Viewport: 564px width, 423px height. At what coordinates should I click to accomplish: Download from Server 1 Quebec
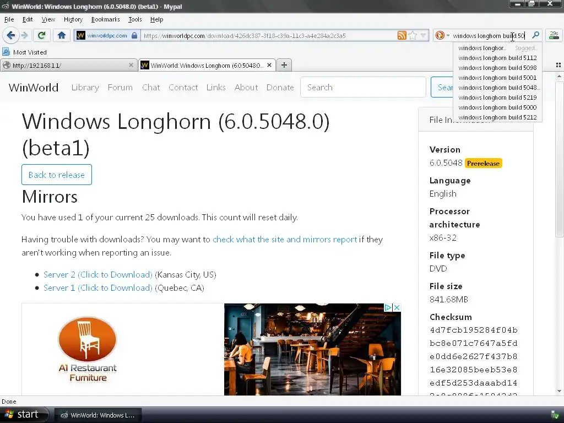98,288
